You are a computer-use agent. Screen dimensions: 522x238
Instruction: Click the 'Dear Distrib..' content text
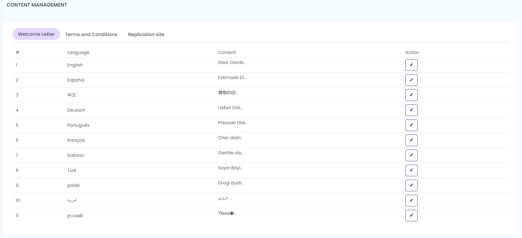click(232, 62)
